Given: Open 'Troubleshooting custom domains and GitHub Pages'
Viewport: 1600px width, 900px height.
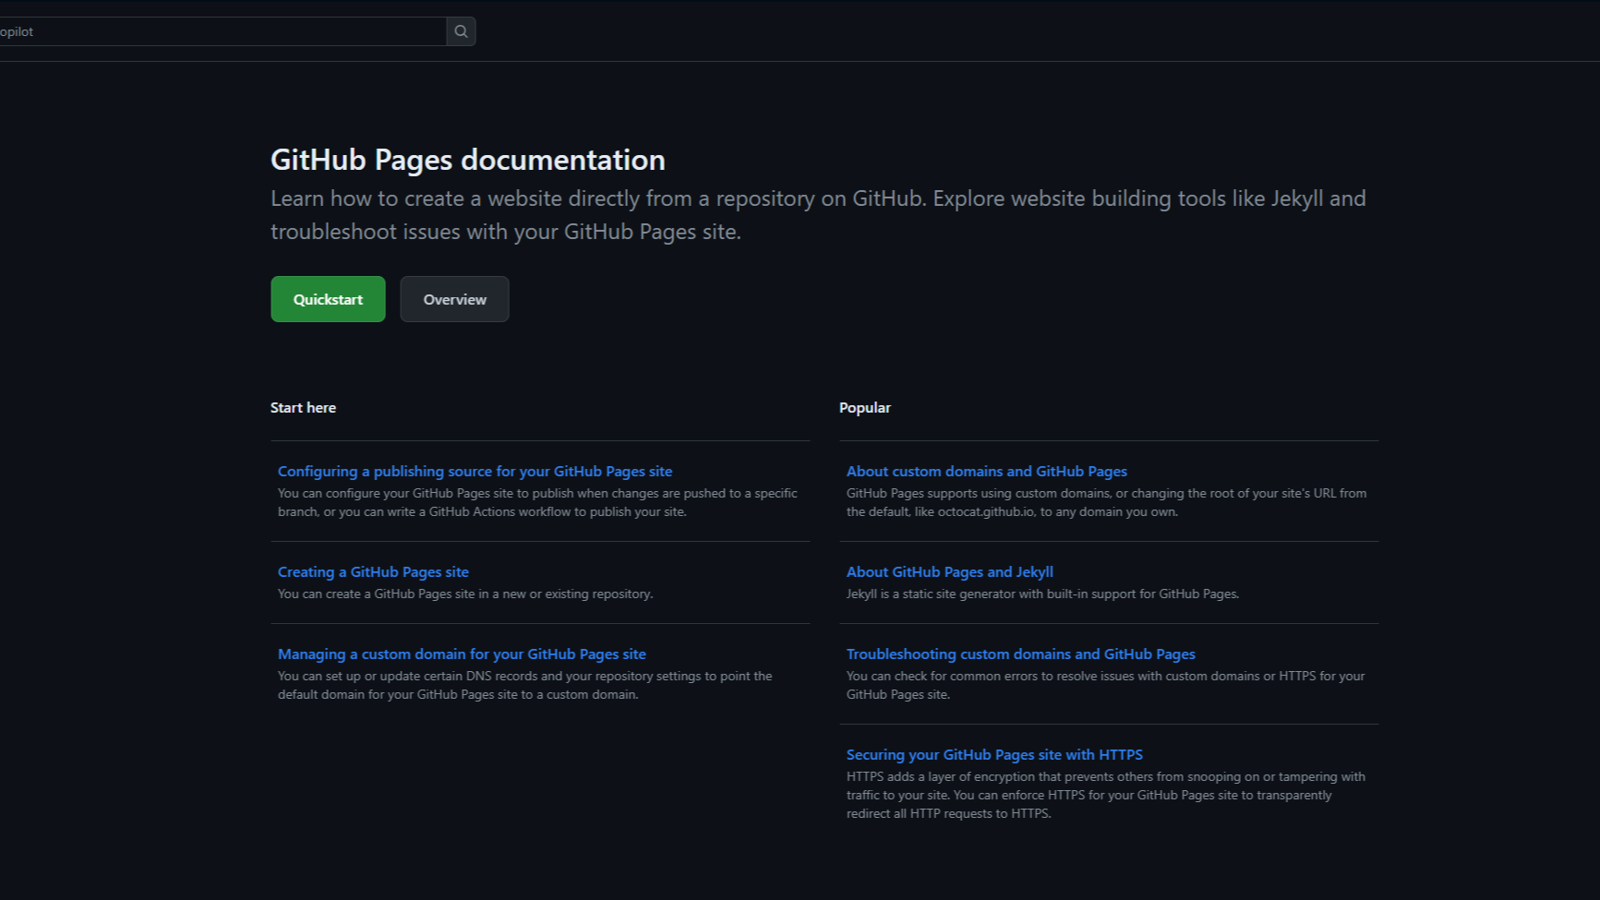Looking at the screenshot, I should (1020, 654).
